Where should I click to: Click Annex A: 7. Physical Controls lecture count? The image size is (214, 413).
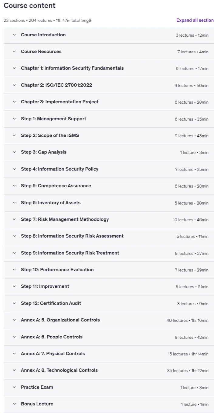click(x=178, y=354)
